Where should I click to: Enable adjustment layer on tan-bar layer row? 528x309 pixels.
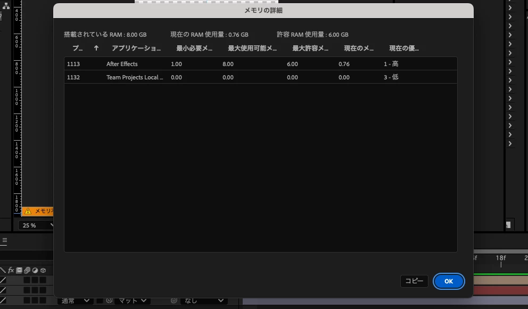(35, 280)
